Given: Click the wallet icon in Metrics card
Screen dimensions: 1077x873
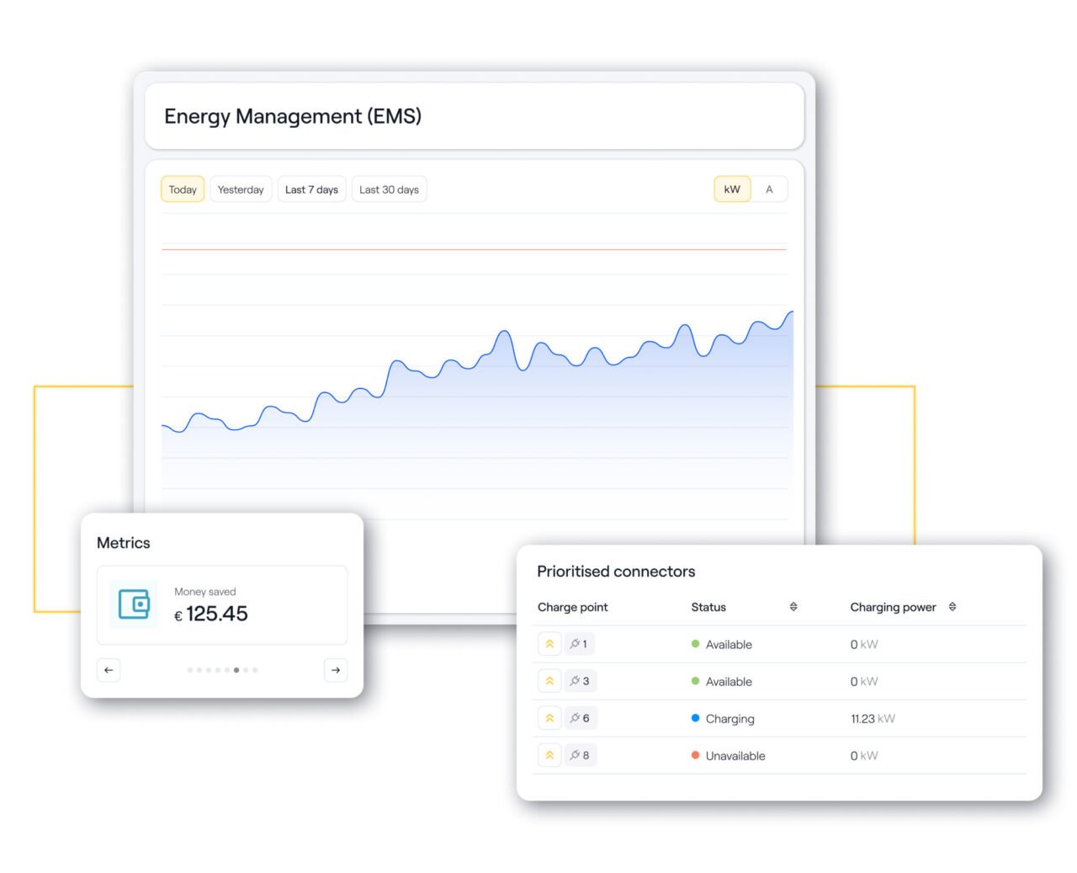Looking at the screenshot, I should coord(134,604).
